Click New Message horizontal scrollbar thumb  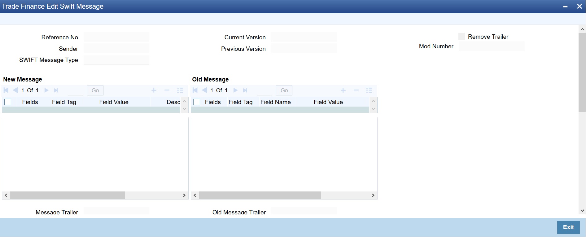tap(68, 195)
